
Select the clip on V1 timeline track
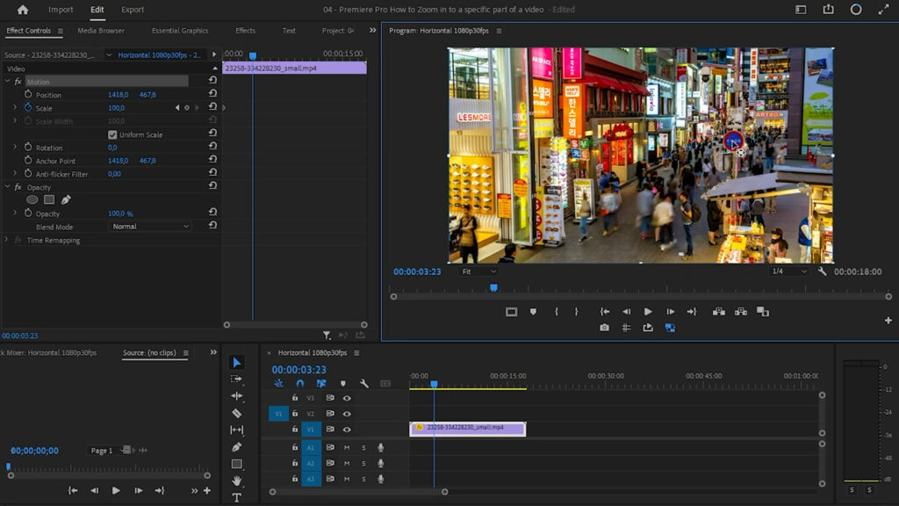click(x=467, y=429)
